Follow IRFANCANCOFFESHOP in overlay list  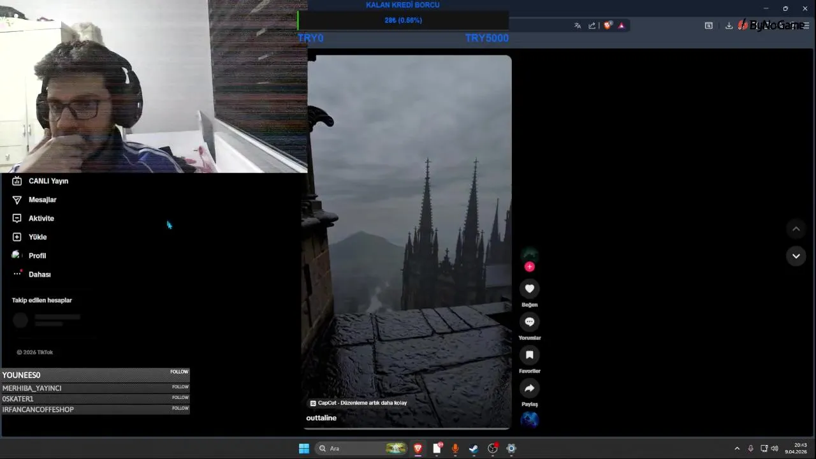(x=180, y=408)
